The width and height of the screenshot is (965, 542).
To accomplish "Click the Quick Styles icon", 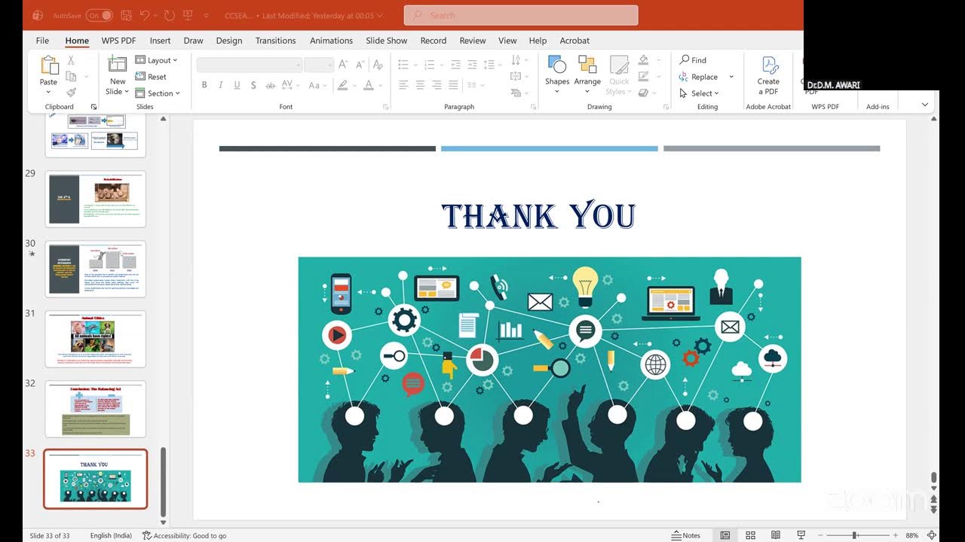I will pyautogui.click(x=619, y=65).
